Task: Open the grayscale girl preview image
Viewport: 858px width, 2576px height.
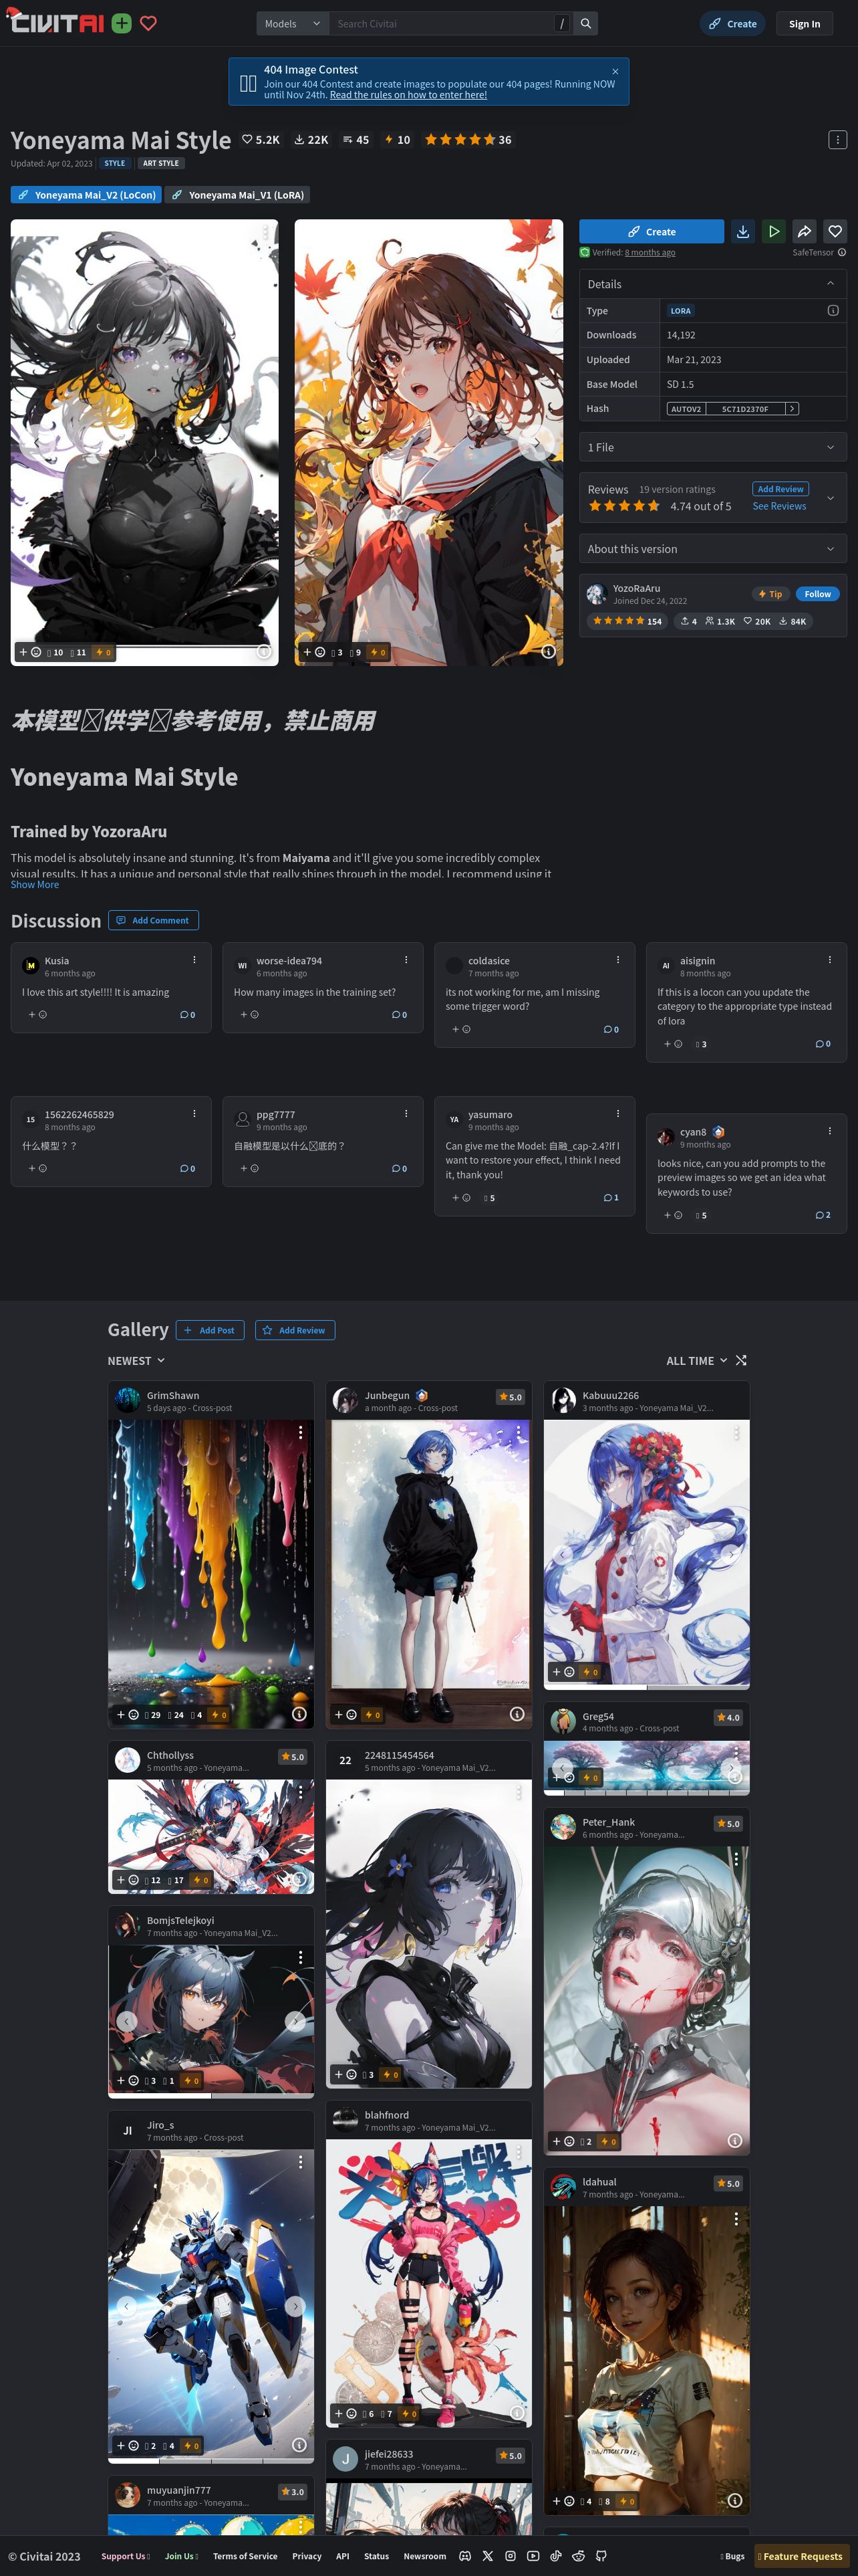Action: click(145, 441)
